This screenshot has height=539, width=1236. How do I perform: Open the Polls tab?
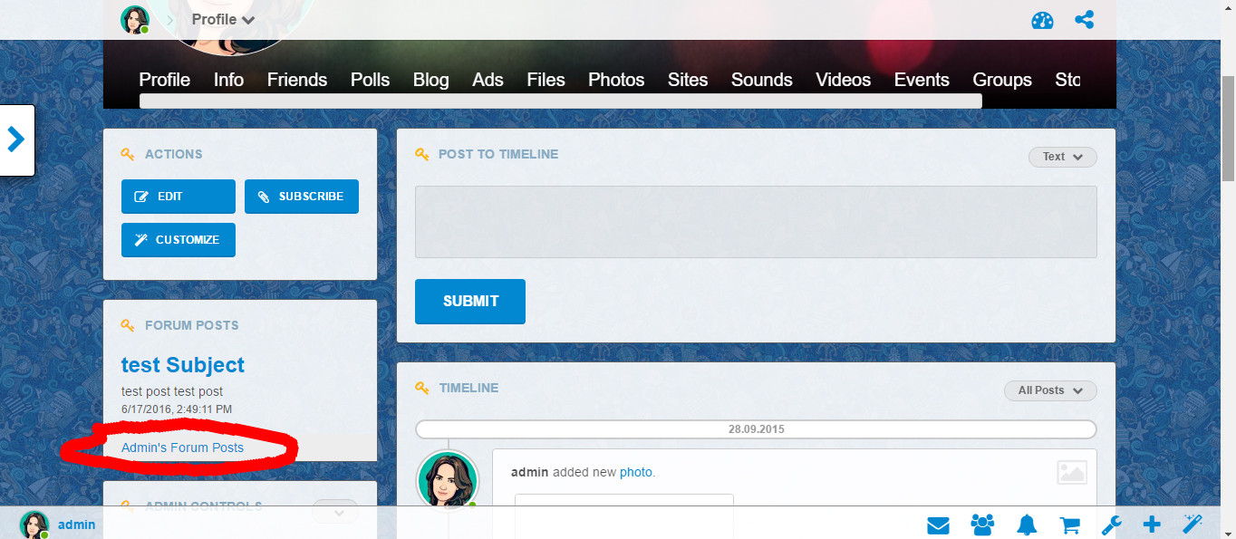coord(371,80)
